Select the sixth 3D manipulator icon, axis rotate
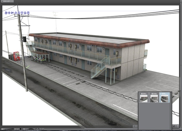Viewport: 182px width, 131px height. [22, 13]
